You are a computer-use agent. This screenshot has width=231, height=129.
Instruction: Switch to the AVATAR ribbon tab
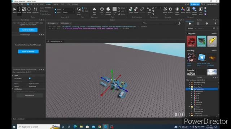56,4
